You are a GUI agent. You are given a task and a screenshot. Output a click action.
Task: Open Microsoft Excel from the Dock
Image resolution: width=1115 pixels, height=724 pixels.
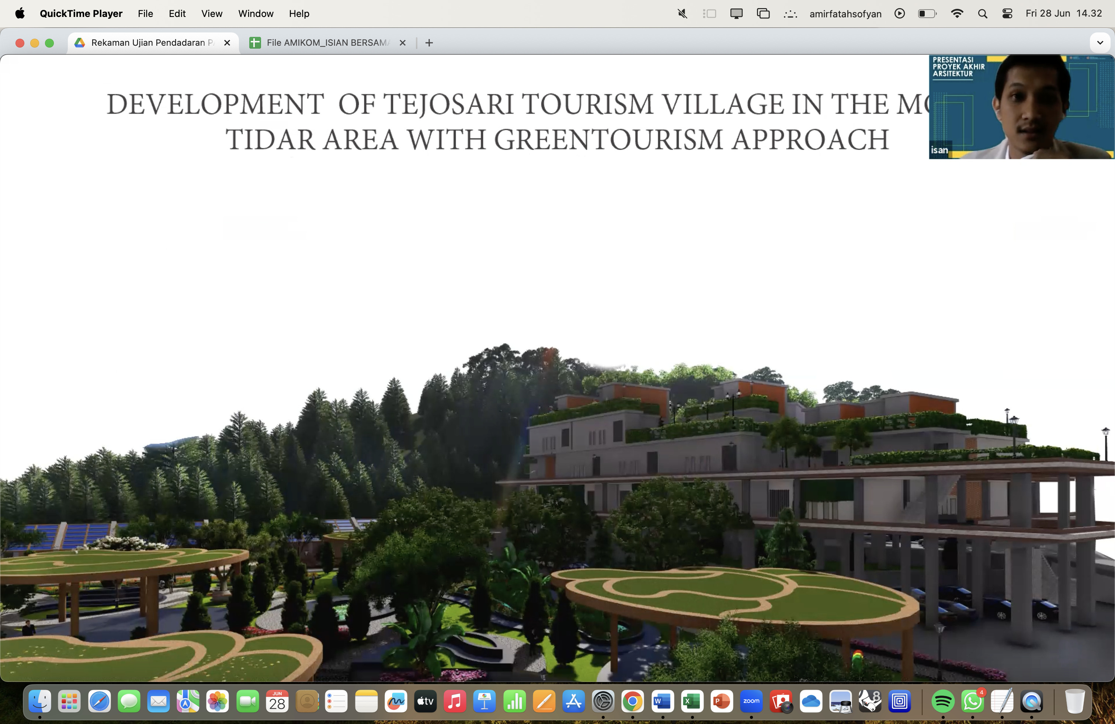pyautogui.click(x=692, y=701)
